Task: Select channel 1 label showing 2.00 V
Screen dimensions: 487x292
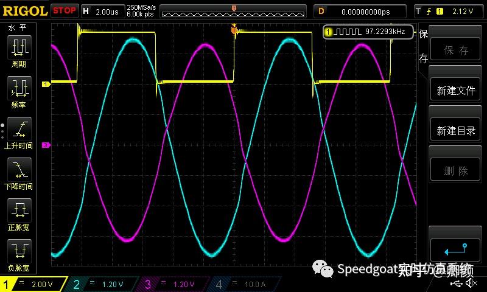Action: coord(33,284)
